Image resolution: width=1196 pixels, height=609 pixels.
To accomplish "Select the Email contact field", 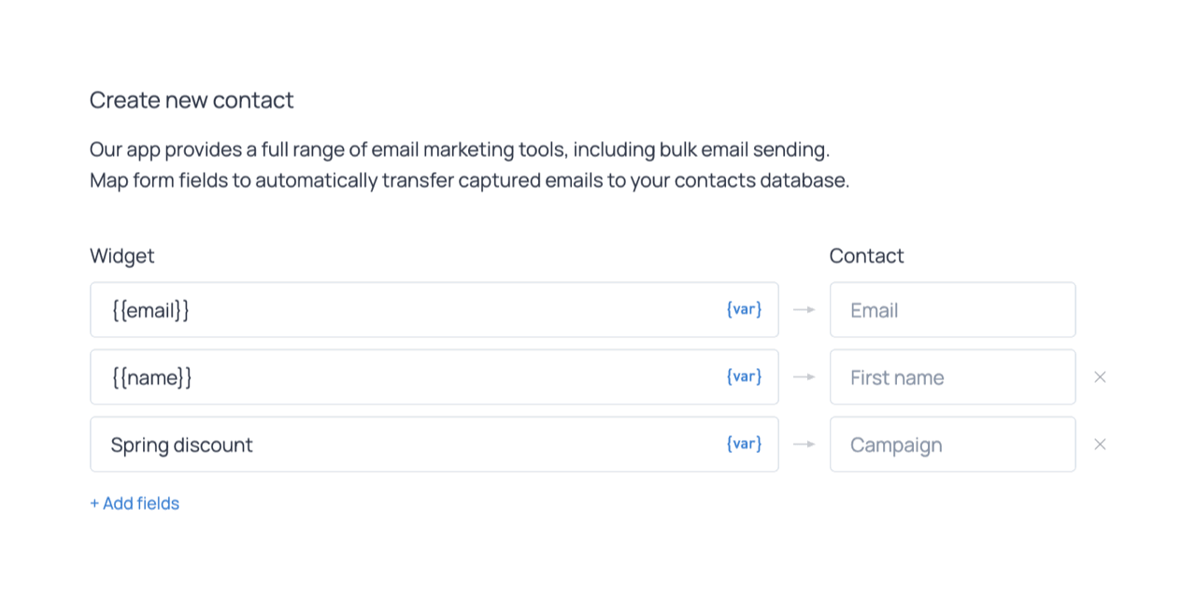I will point(952,310).
